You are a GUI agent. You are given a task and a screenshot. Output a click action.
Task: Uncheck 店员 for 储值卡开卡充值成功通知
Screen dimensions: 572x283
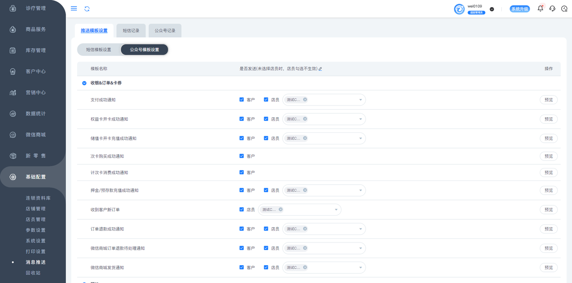tap(266, 138)
